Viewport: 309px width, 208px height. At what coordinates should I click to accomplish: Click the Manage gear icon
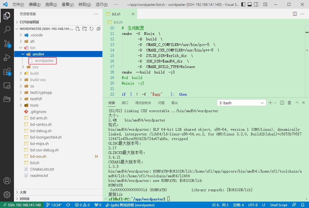point(7,194)
